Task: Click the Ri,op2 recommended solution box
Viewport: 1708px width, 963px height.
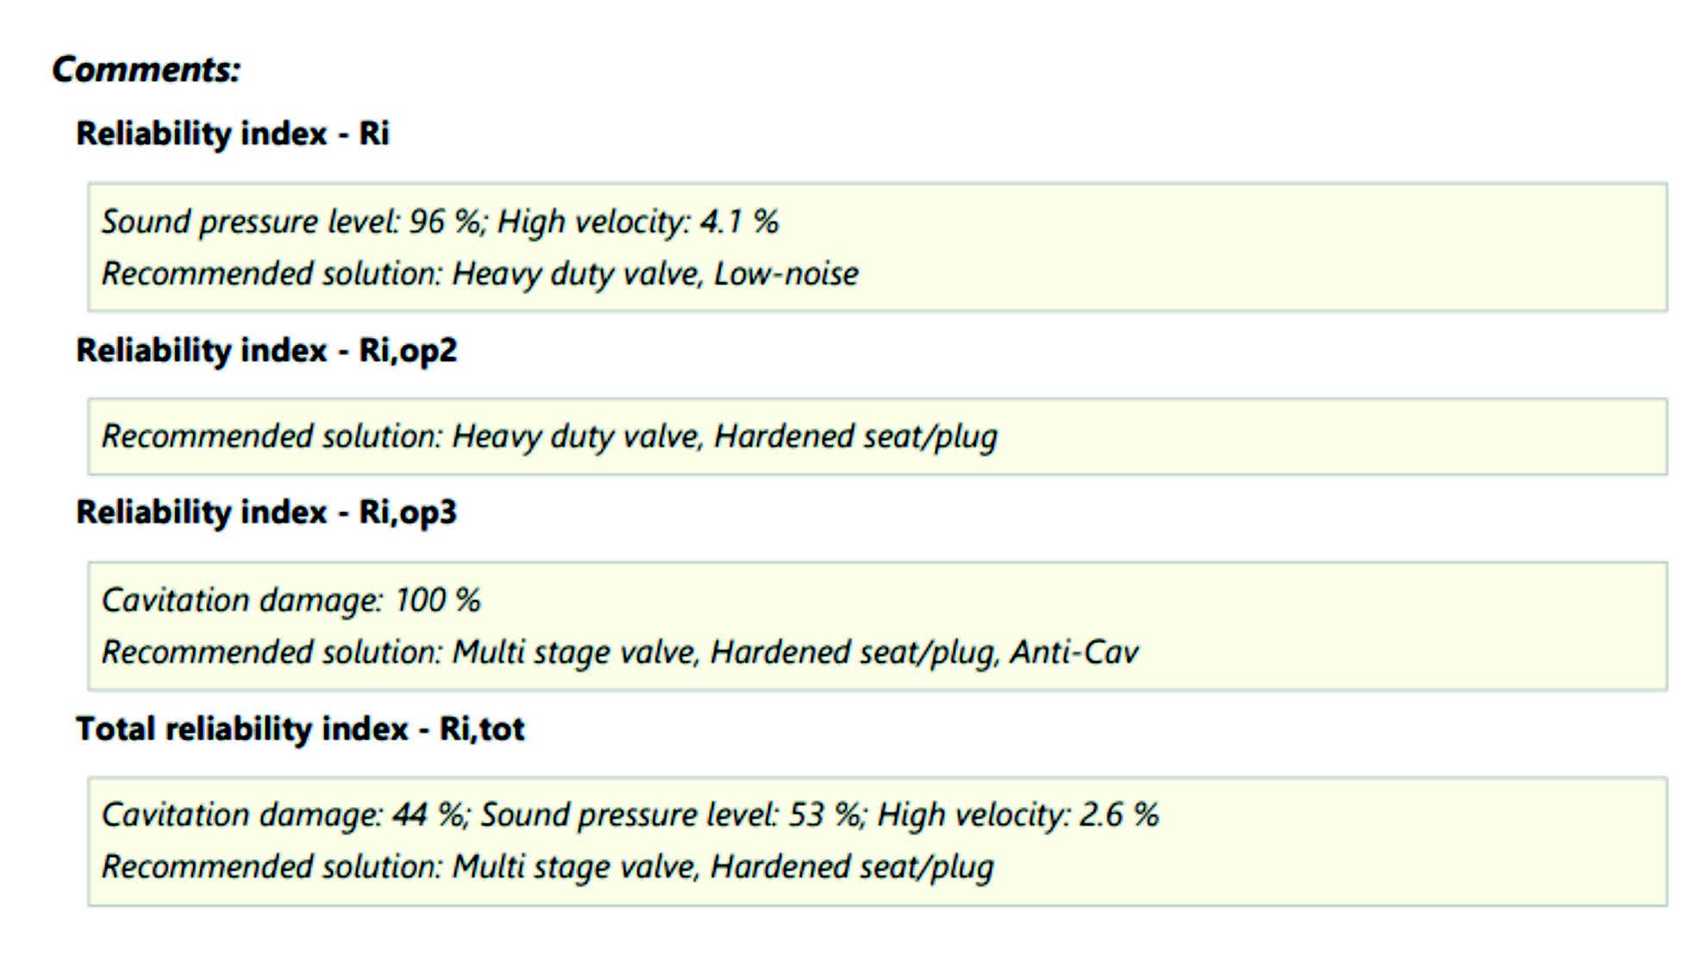Action: tap(878, 436)
